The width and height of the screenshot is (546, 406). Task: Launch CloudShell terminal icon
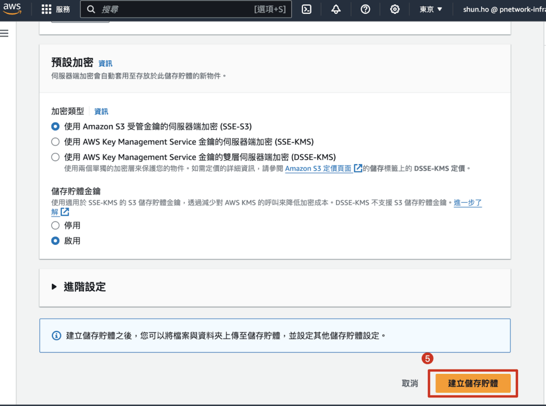pyautogui.click(x=307, y=10)
